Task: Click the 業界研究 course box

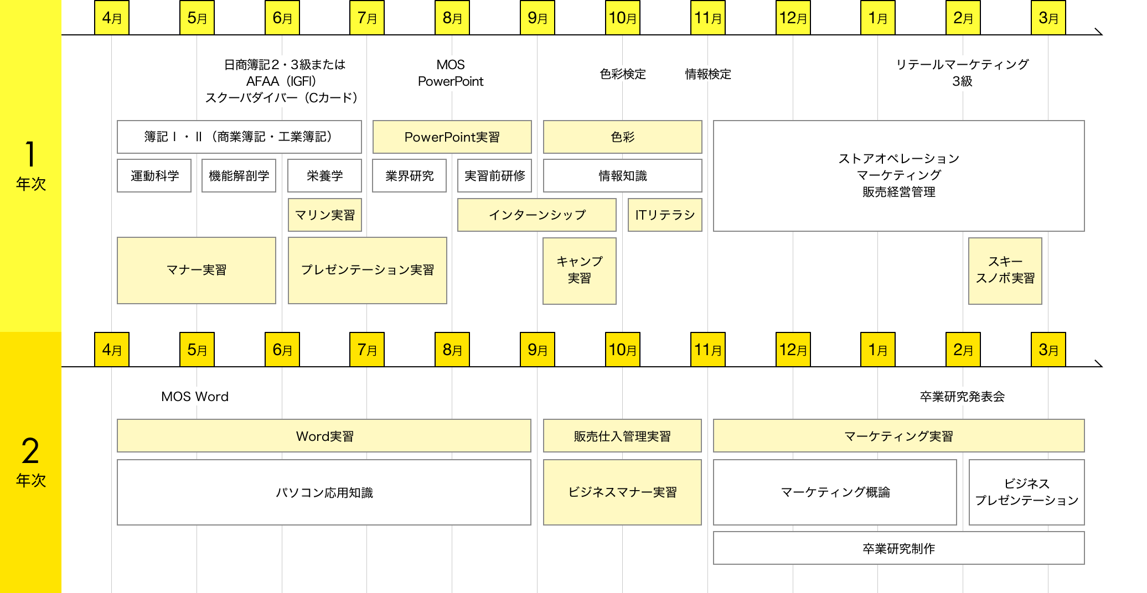Action: point(410,176)
